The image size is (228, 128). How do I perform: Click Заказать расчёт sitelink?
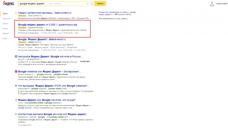tap(41, 47)
